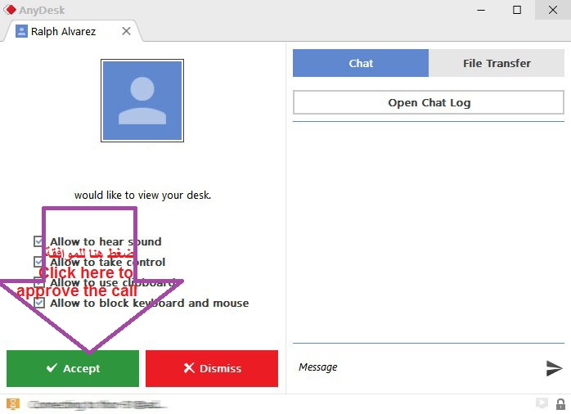Click the large user profile picture
The height and width of the screenshot is (414, 571).
[142, 101]
